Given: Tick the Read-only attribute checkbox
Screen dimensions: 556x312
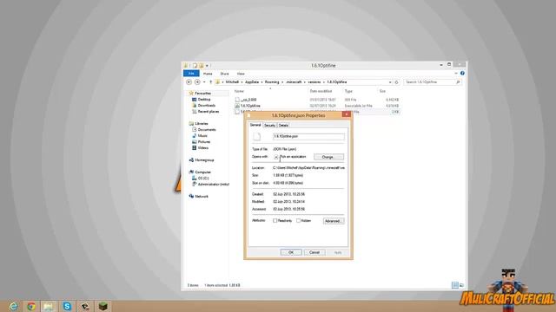Looking at the screenshot, I should click(275, 221).
